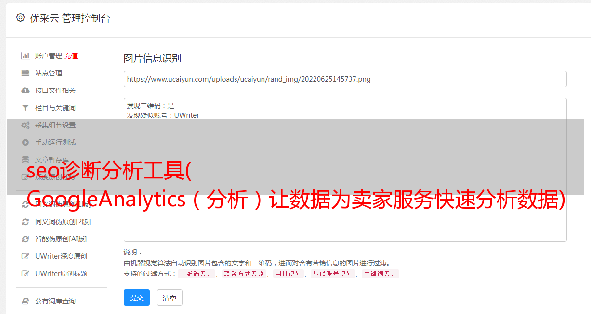This screenshot has height=314, width=591.
Task: Click the gears icon next to 采集细节设置
Action: [26, 125]
